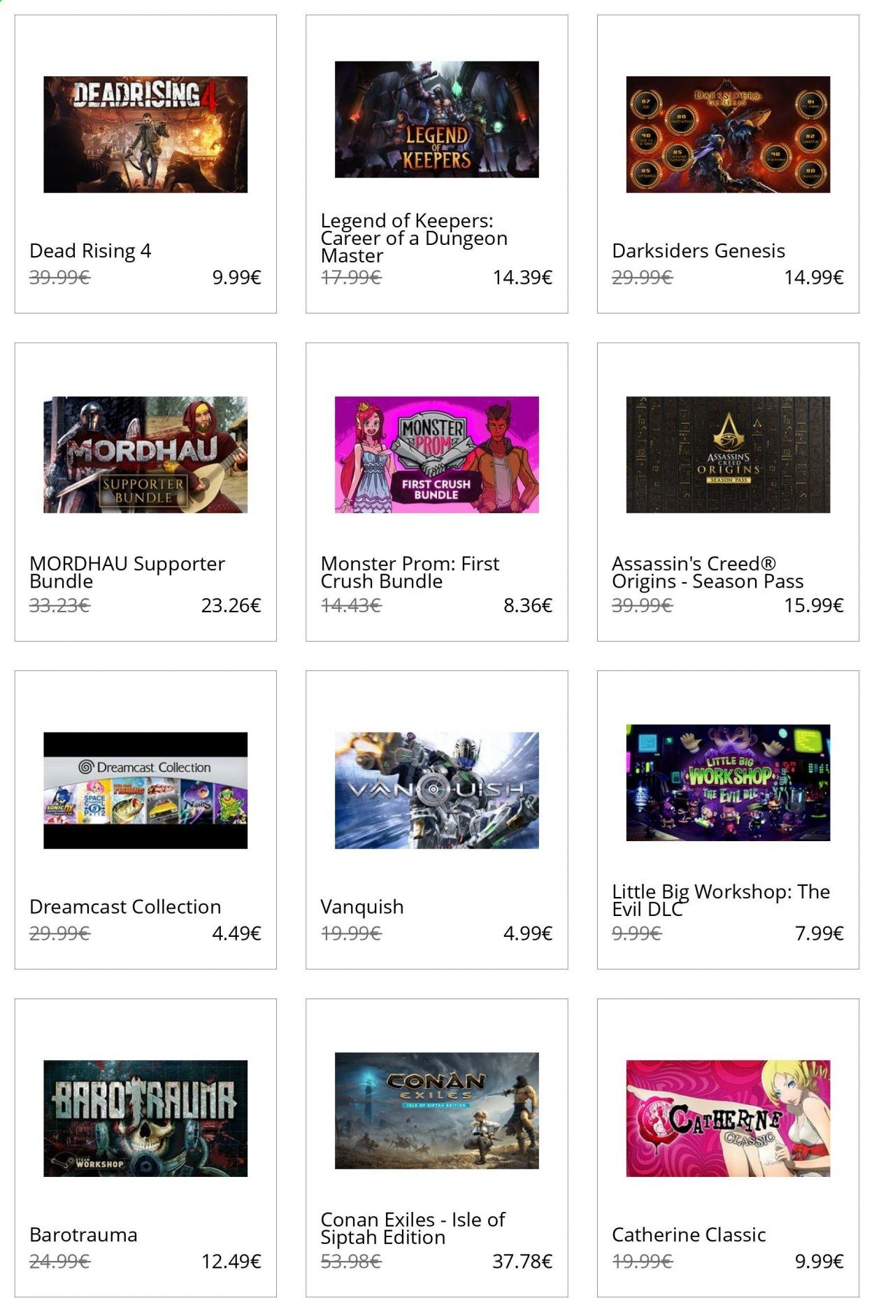
Task: Click the Dreamcast Collection title
Action: tap(125, 907)
